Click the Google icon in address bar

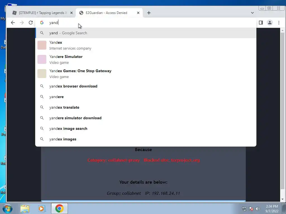pos(42,23)
